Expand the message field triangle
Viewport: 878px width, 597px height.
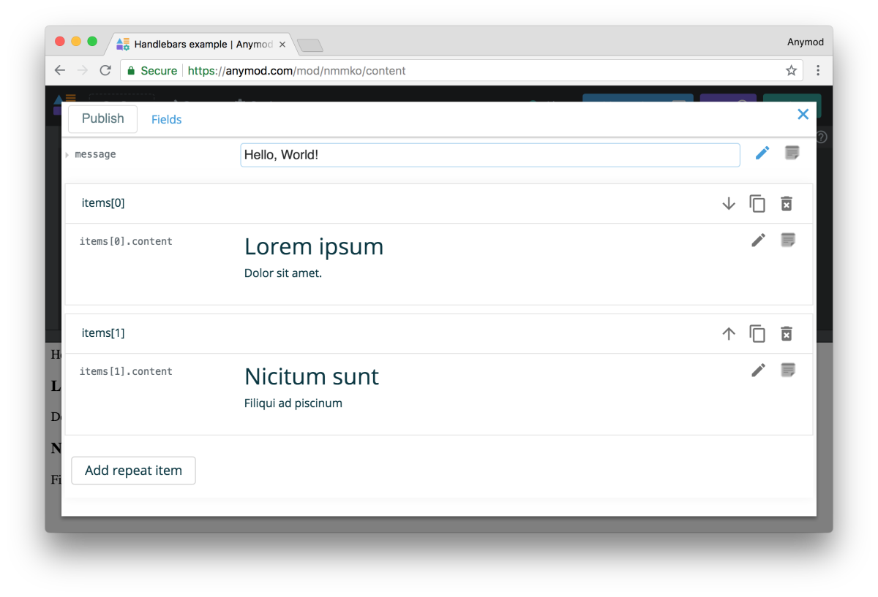(67, 155)
